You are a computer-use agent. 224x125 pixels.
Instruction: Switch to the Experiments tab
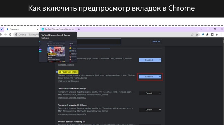tap(21, 29)
